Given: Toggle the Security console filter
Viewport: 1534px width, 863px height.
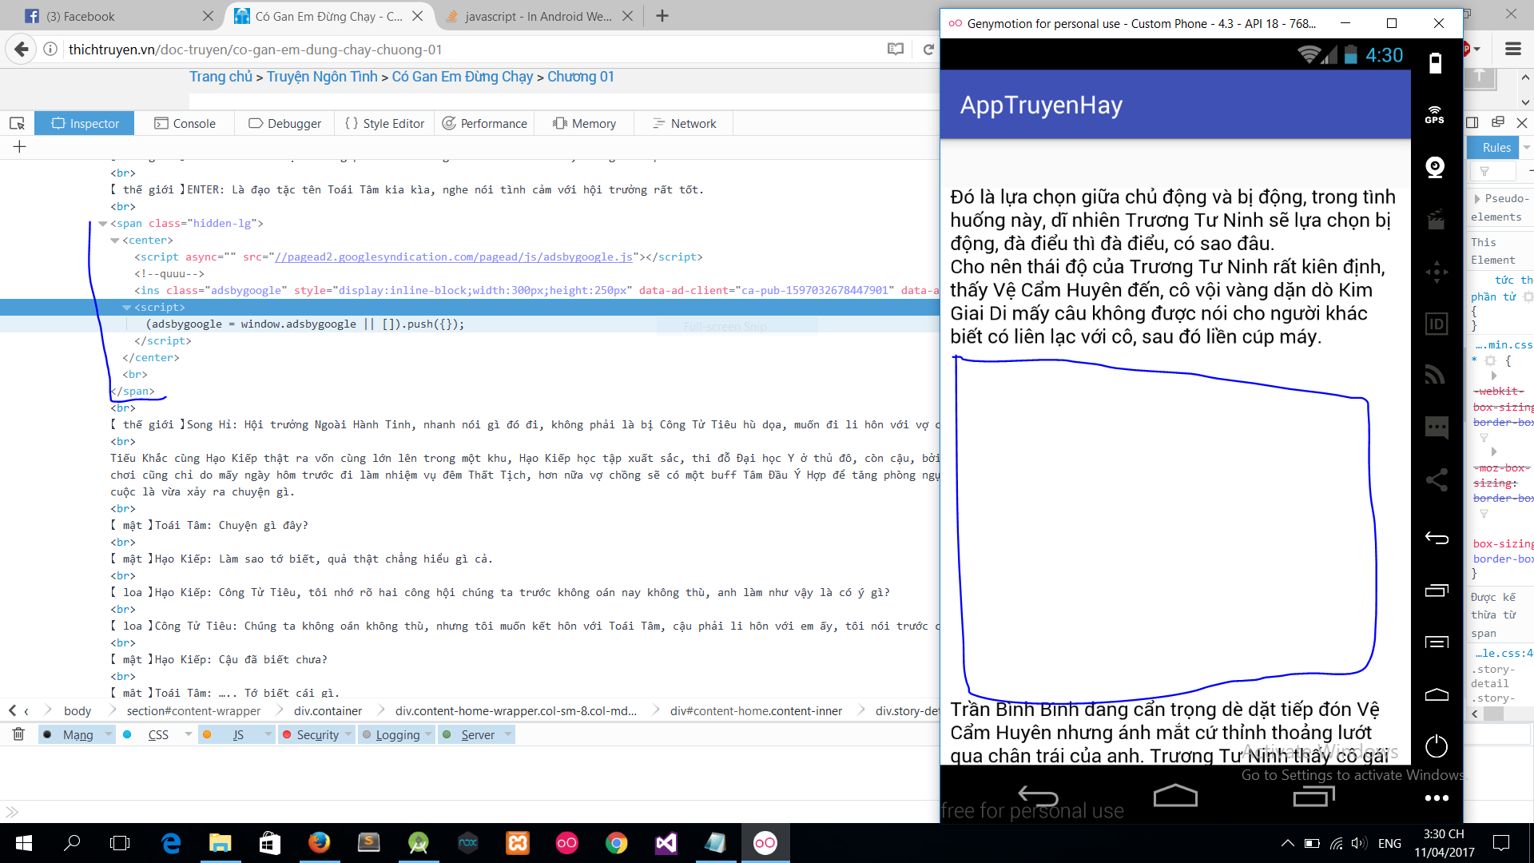Looking at the screenshot, I should (317, 734).
